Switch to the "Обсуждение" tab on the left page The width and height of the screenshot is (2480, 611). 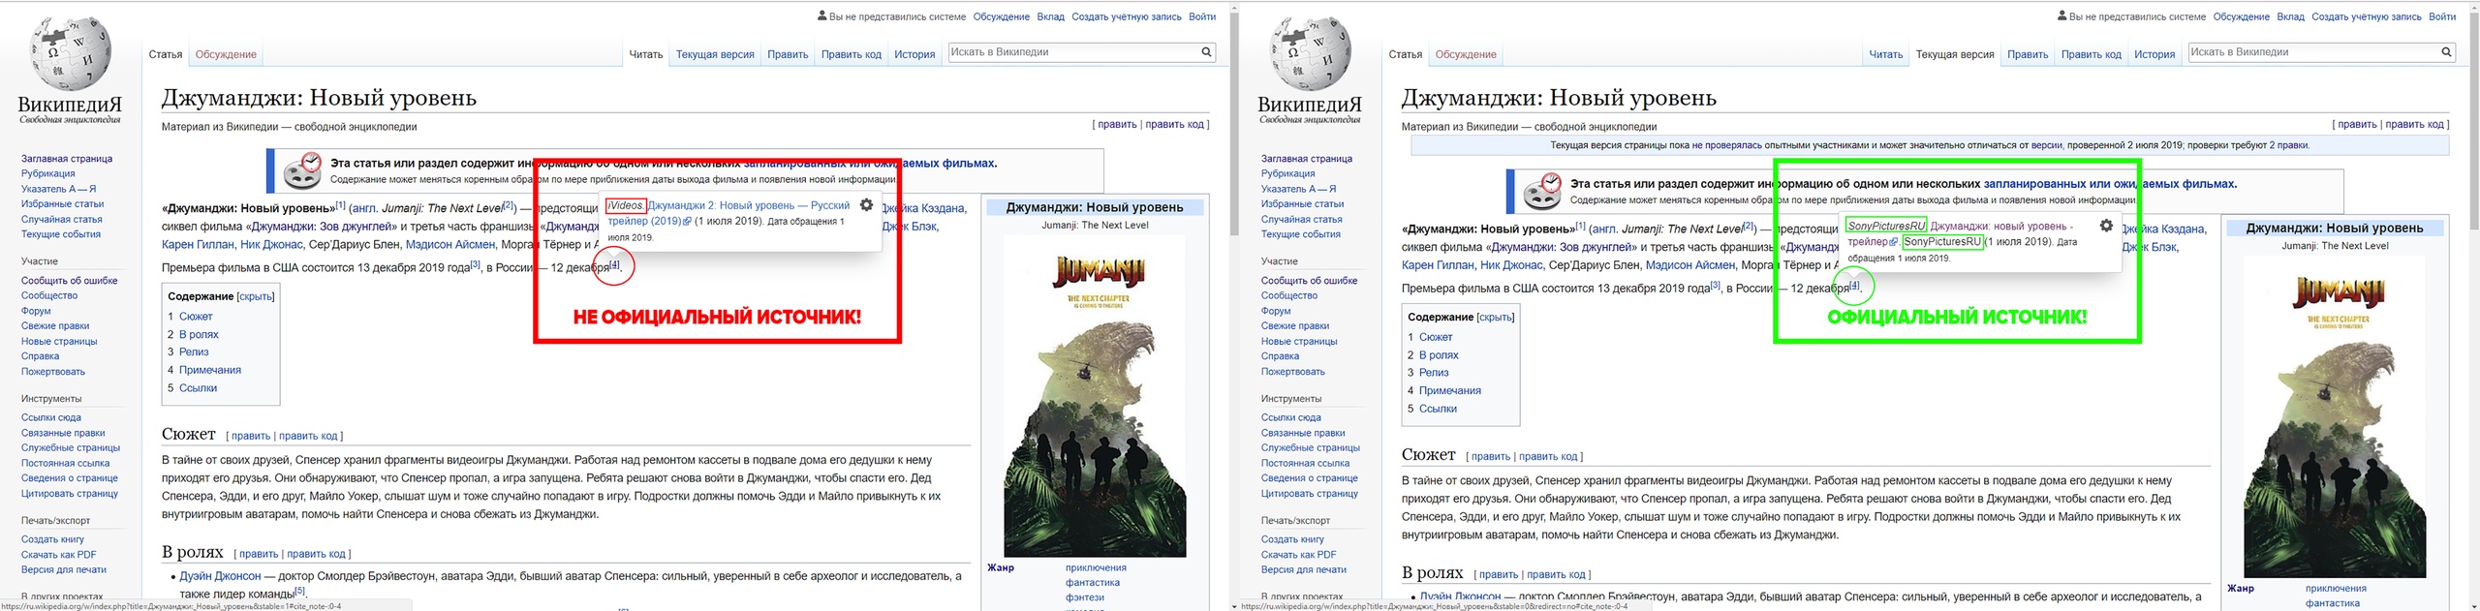tap(226, 54)
